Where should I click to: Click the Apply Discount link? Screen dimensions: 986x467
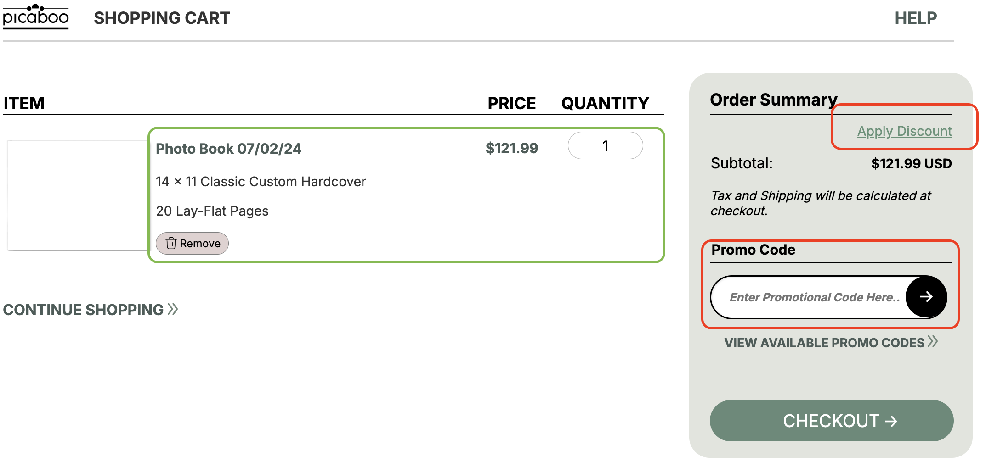pyautogui.click(x=904, y=131)
